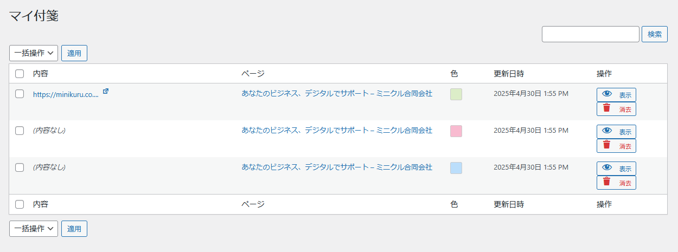Click the external link icon beside minikuru URL
678x252 pixels.
click(106, 92)
